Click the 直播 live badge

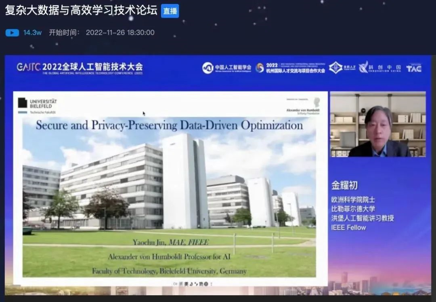(170, 11)
